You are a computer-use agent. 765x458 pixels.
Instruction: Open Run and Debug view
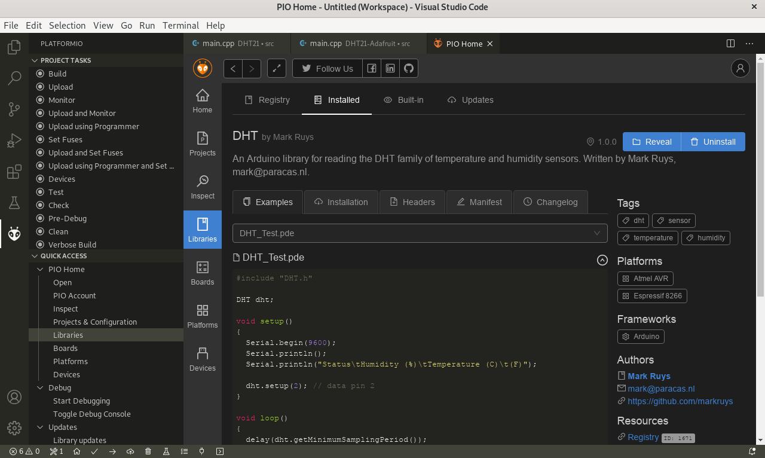pos(14,140)
